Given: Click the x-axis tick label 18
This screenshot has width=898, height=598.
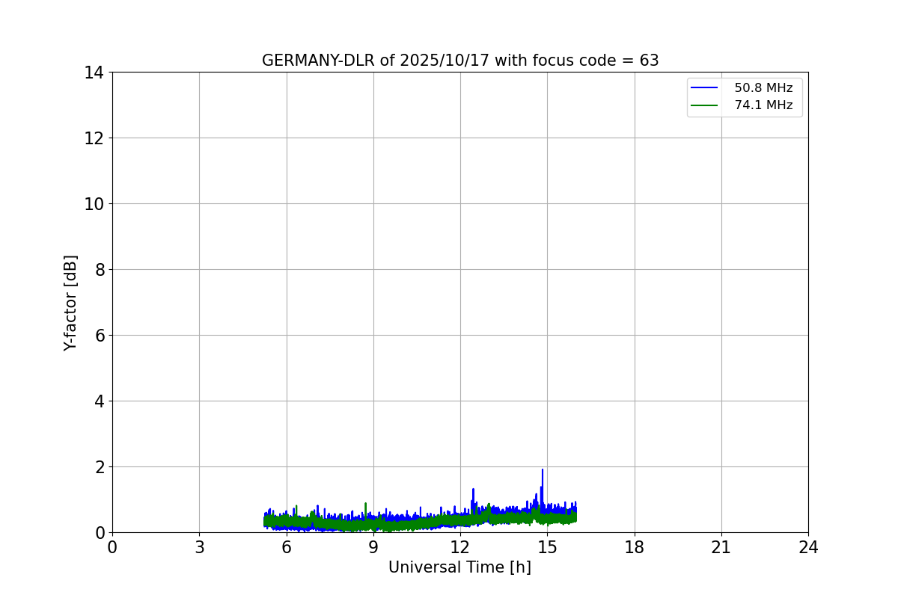Looking at the screenshot, I should click(635, 547).
